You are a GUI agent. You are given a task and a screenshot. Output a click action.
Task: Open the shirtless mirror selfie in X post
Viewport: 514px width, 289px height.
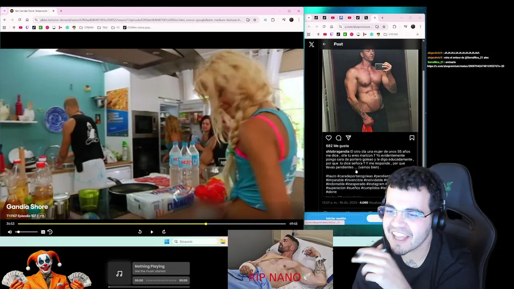point(370,91)
